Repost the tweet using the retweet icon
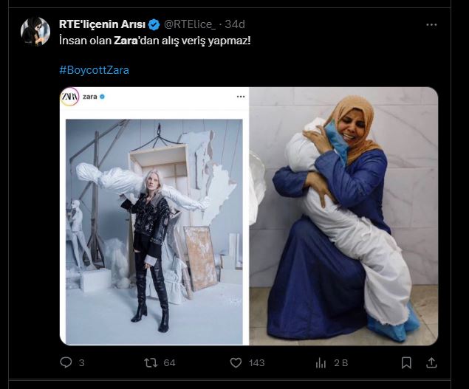The width and height of the screenshot is (469, 389). point(150,362)
